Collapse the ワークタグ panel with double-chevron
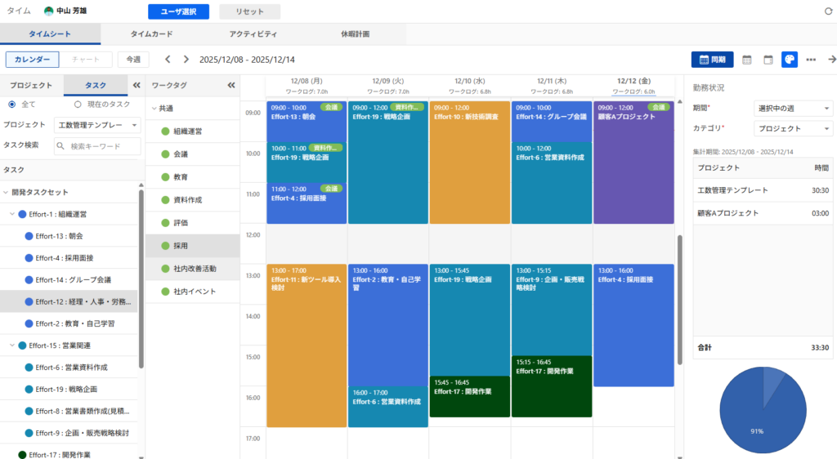This screenshot has width=837, height=459. point(231,85)
